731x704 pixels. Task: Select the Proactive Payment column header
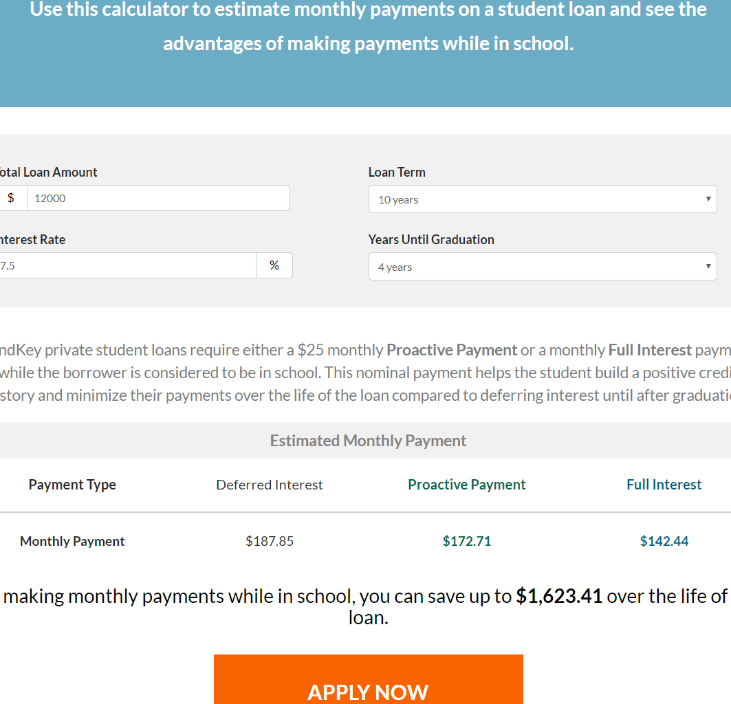[466, 484]
